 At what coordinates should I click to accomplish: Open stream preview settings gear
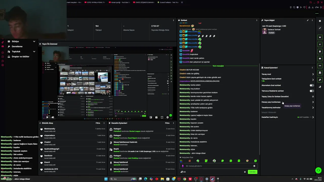(x=167, y=117)
